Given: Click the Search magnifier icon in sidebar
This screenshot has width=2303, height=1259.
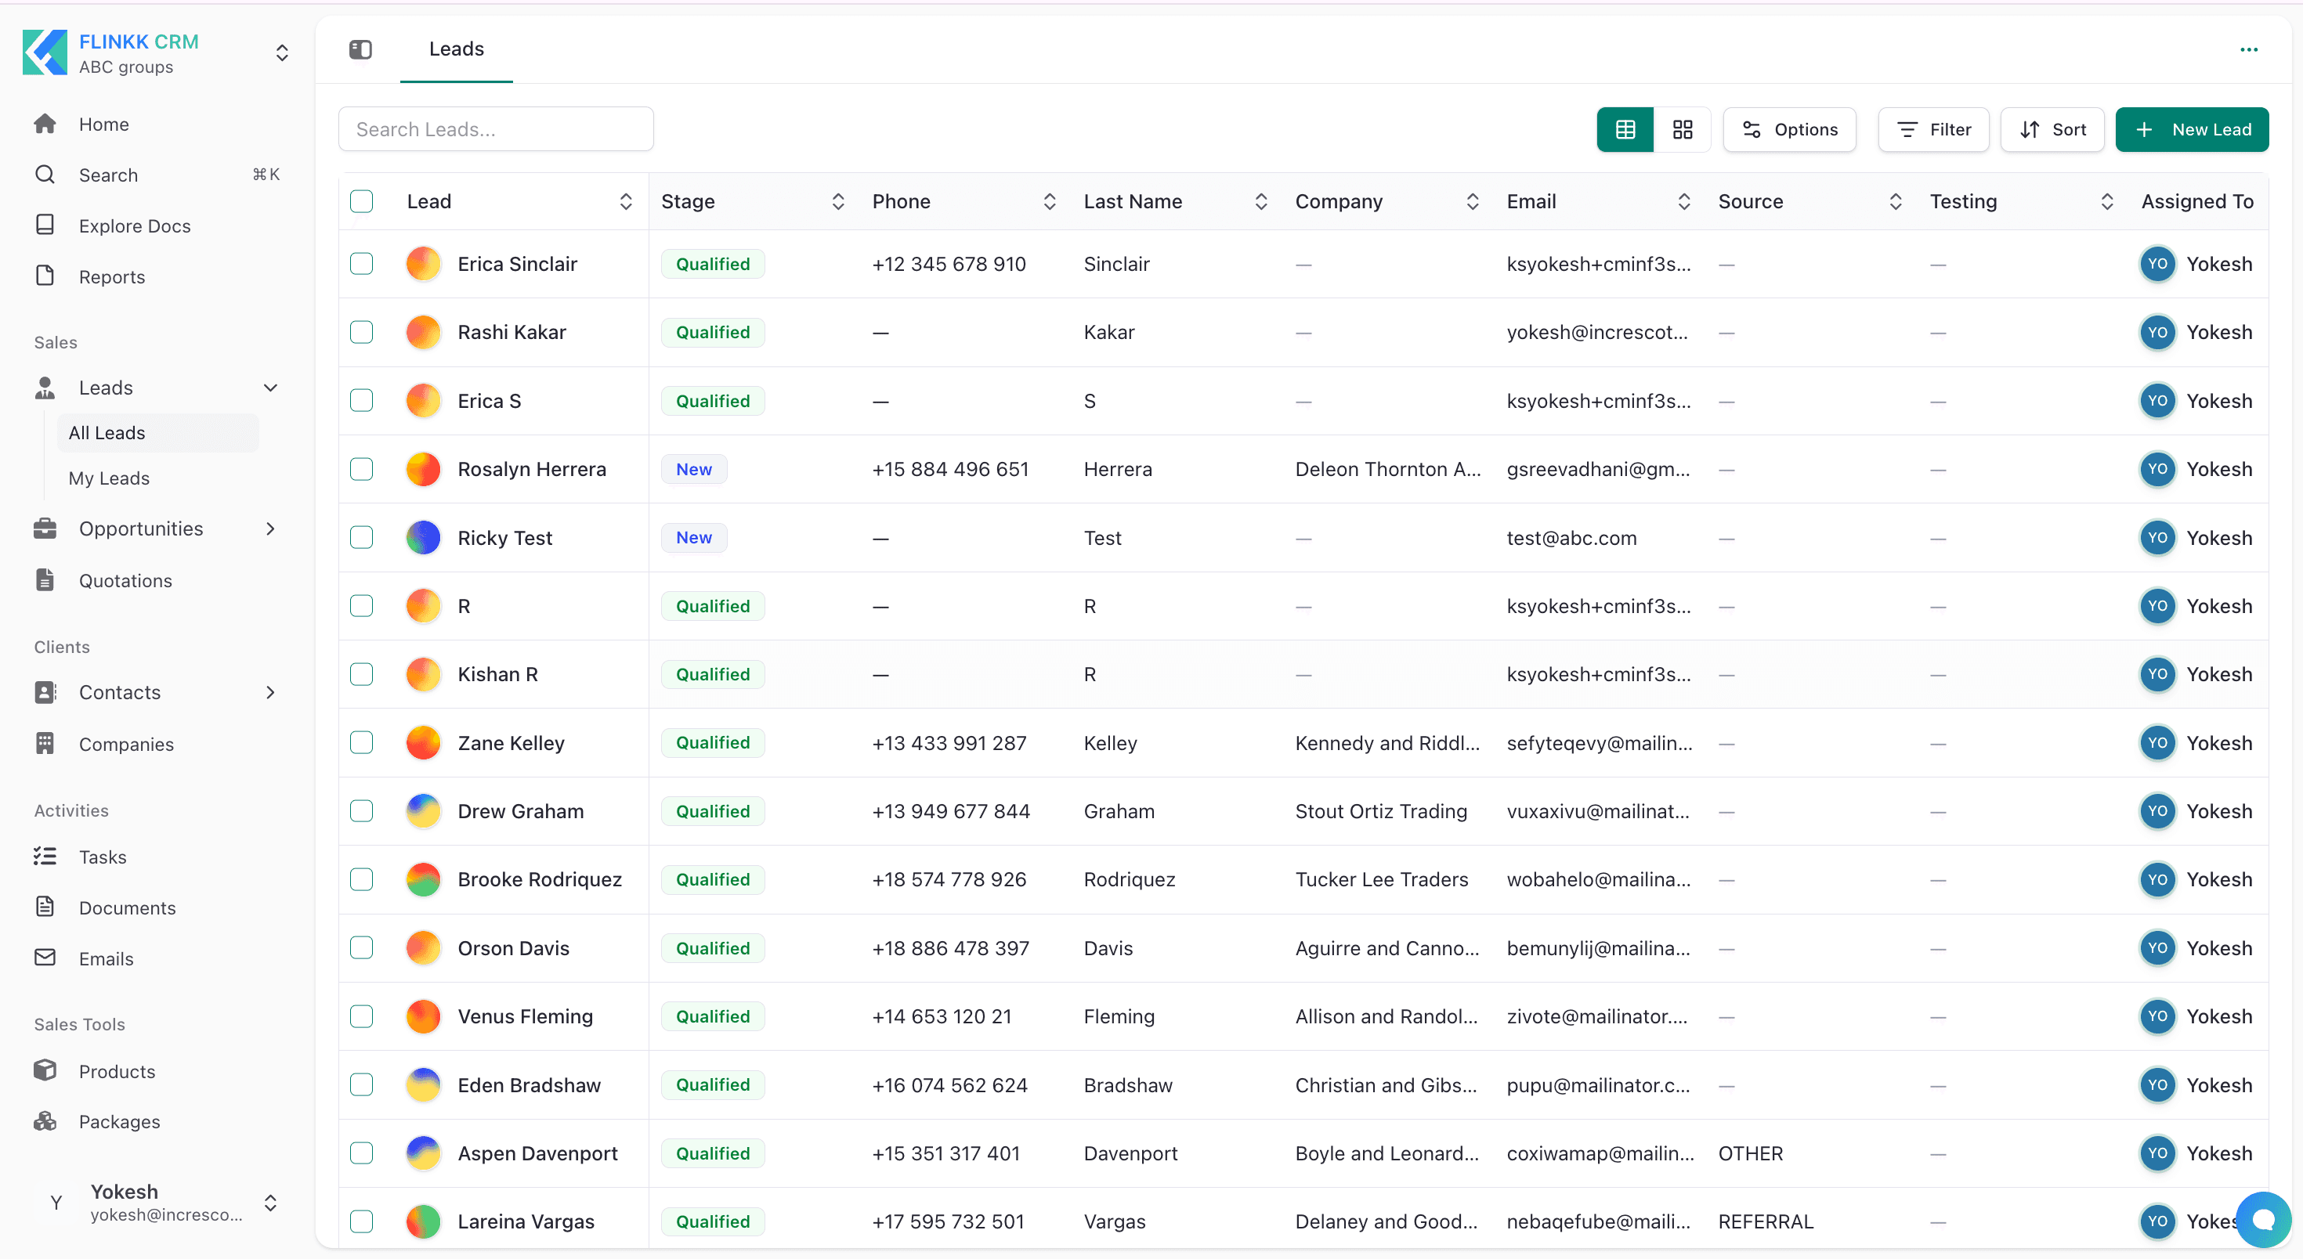Looking at the screenshot, I should (45, 175).
